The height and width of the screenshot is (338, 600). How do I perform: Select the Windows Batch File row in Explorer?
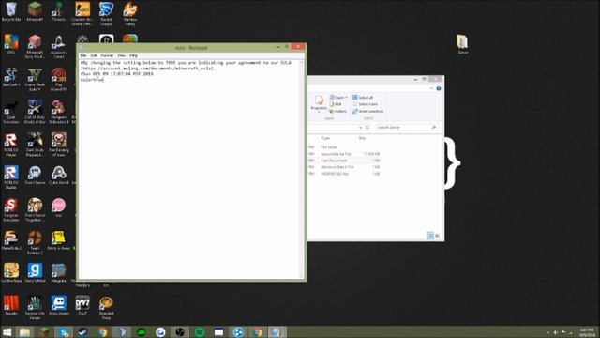pyautogui.click(x=344, y=167)
